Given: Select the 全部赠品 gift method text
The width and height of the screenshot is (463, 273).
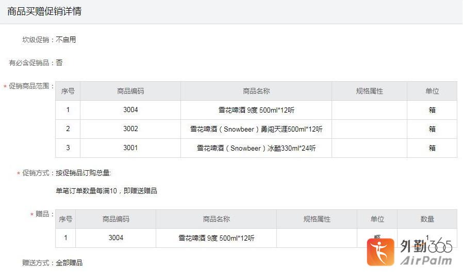Looking at the screenshot, I should tap(69, 263).
